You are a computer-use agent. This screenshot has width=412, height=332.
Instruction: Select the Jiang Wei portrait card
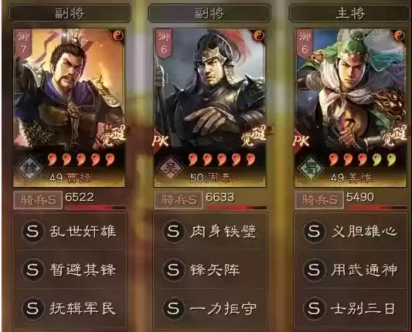(350, 107)
